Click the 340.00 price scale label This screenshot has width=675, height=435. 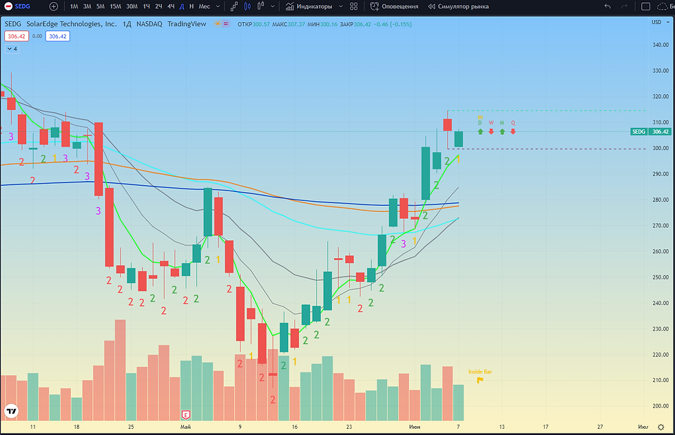(x=661, y=45)
